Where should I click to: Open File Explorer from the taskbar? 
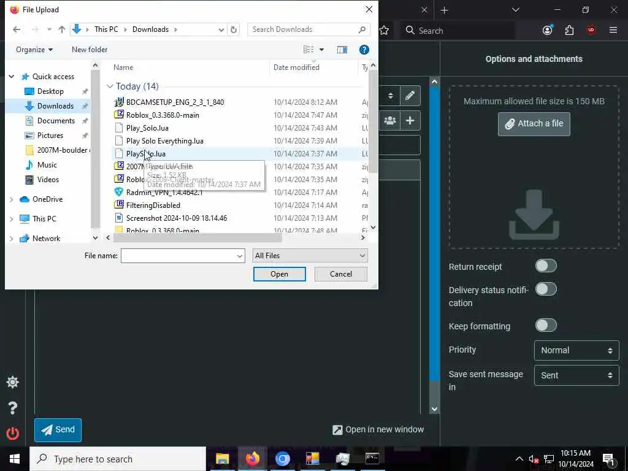[x=222, y=459]
